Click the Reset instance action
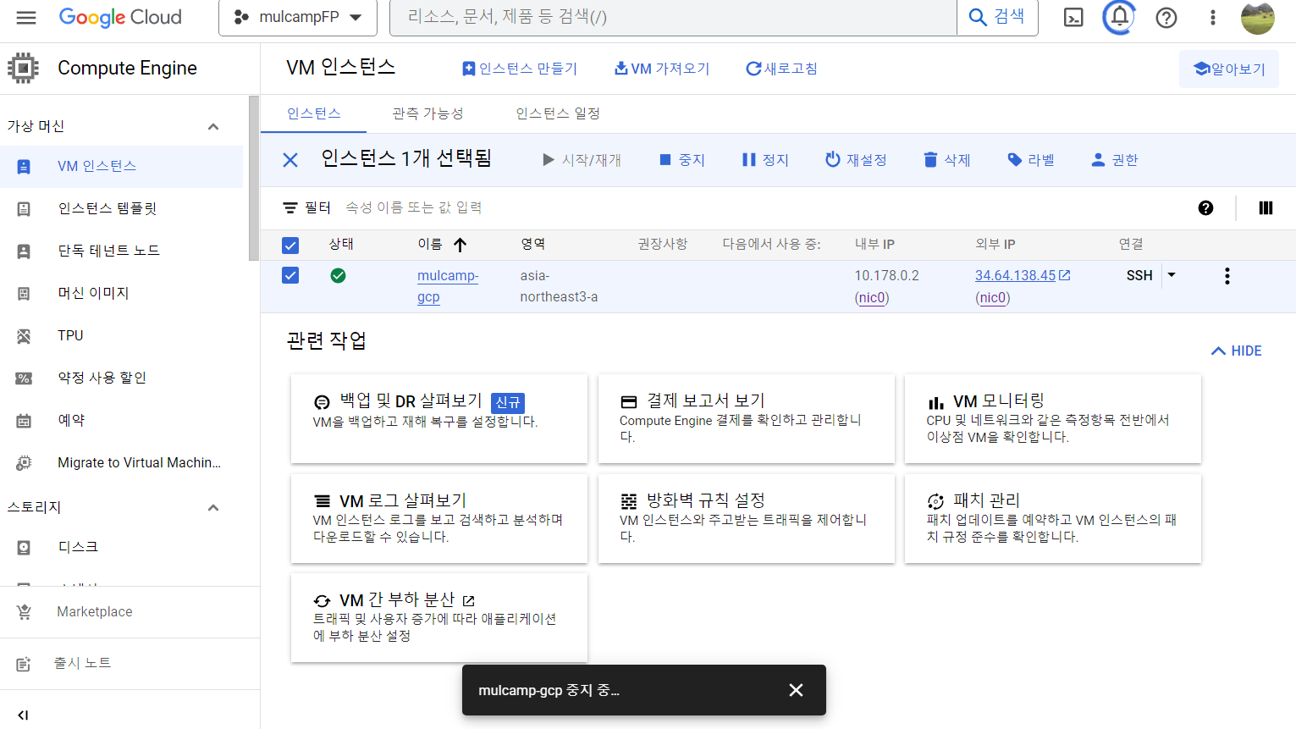 point(857,160)
